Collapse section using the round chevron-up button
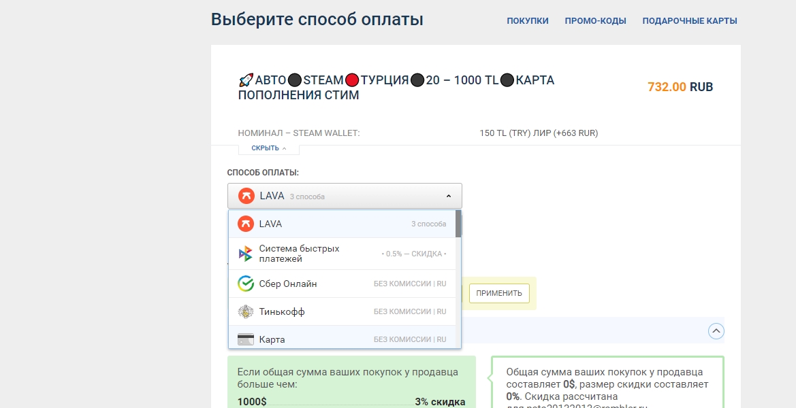 click(716, 331)
